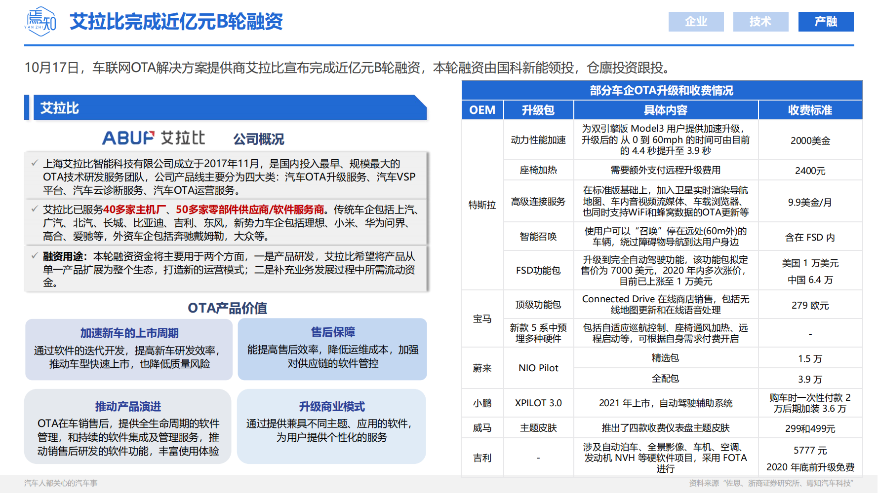Image resolution: width=878 pixels, height=493 pixels.
Task: Click the red text 40多家主机厂
Action: (x=134, y=210)
